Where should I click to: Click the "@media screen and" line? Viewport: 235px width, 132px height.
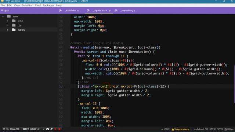pos(114,52)
